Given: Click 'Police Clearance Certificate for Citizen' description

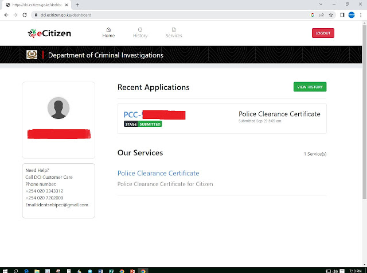Looking at the screenshot, I should (x=165, y=184).
